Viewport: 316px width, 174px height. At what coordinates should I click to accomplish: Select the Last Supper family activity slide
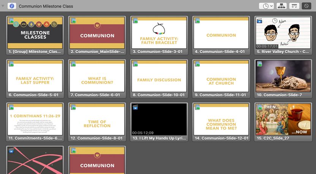click(35, 76)
